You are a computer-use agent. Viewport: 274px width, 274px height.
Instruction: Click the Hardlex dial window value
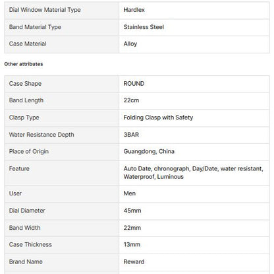tap(134, 10)
